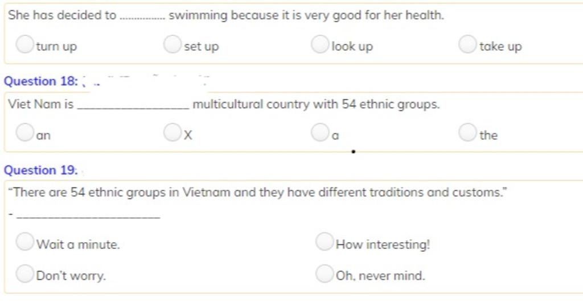Click the blank response line in Question 19

(88, 217)
